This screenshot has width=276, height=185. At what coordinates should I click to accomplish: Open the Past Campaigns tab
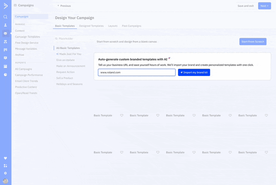pos(131,26)
